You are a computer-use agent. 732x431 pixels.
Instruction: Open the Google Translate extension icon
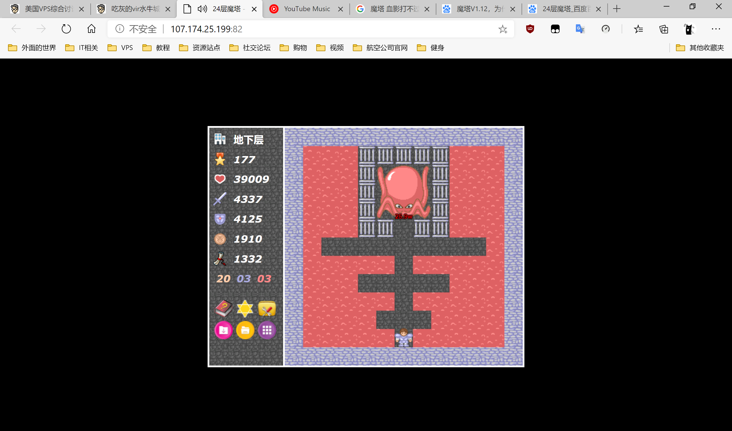[580, 29]
